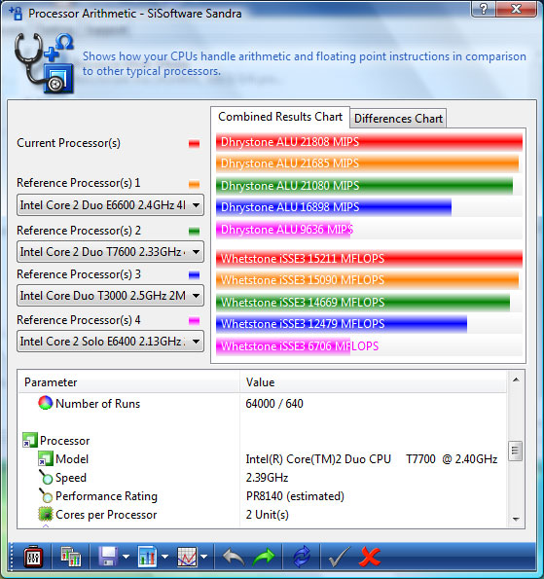This screenshot has width=544, height=579.
Task: Confirm with the grey checkmark icon
Action: click(339, 557)
